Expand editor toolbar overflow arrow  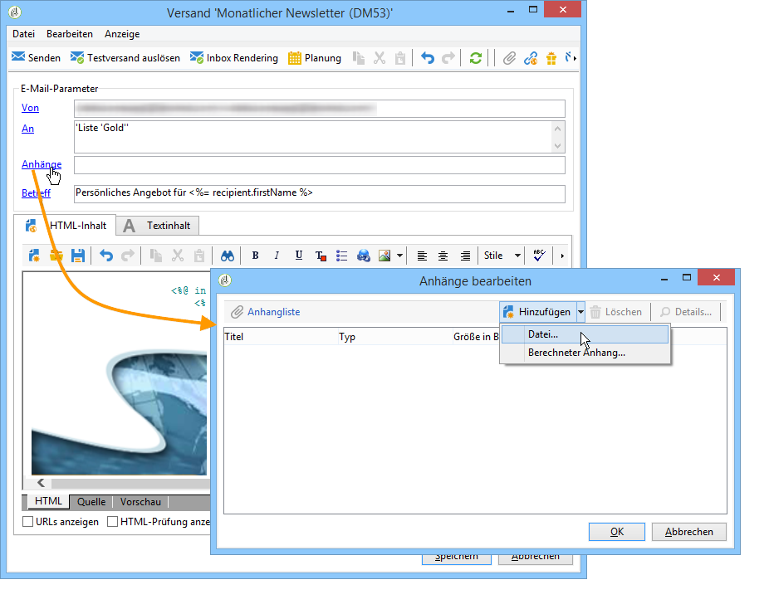pyautogui.click(x=562, y=256)
